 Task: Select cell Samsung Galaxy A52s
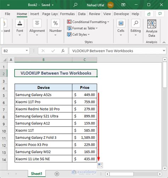point(44,95)
